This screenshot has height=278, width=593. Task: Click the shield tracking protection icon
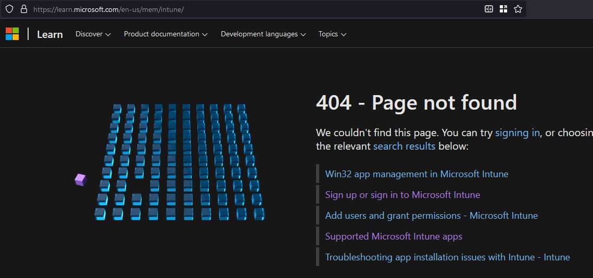[9, 9]
